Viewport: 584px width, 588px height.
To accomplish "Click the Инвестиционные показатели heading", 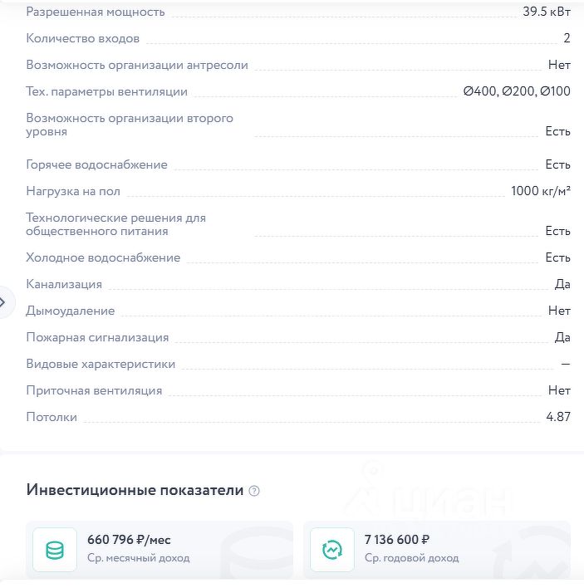I will tap(135, 490).
